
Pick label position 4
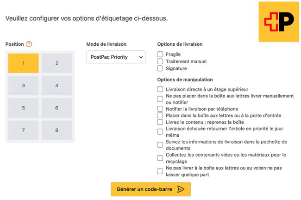tap(56, 85)
